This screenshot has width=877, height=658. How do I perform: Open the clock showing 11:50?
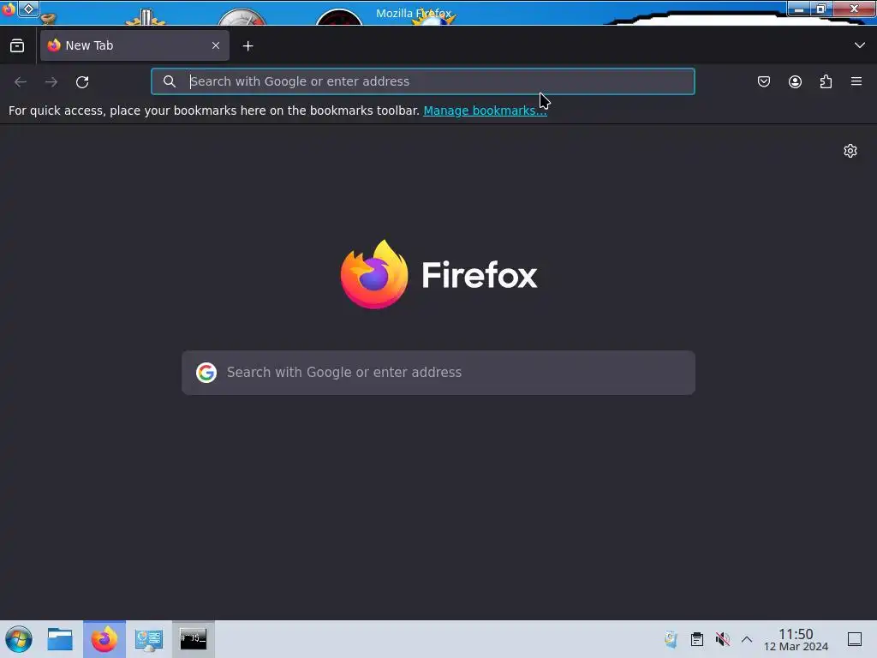(796, 639)
